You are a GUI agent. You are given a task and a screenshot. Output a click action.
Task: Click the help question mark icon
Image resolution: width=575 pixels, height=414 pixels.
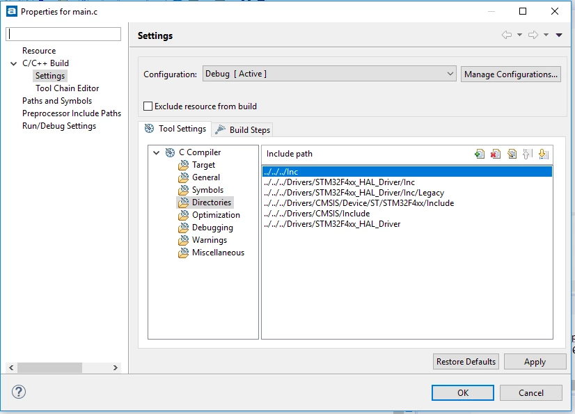click(19, 392)
